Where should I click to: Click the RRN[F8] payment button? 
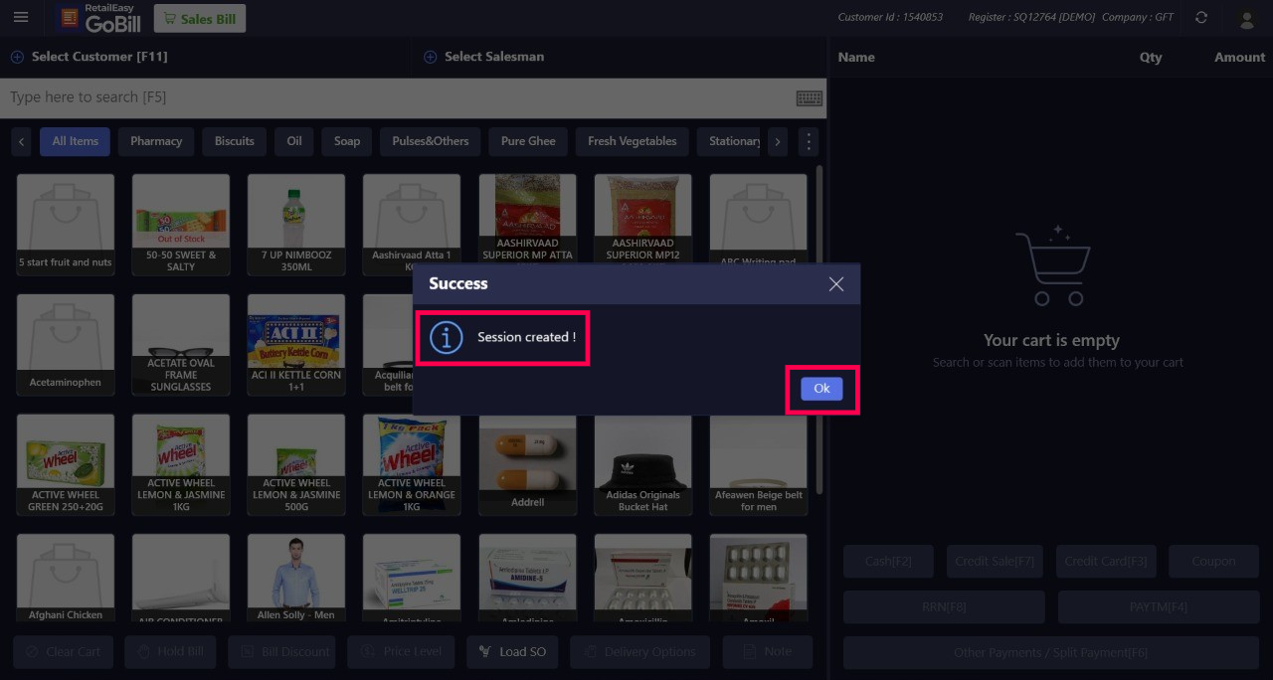[x=944, y=606]
